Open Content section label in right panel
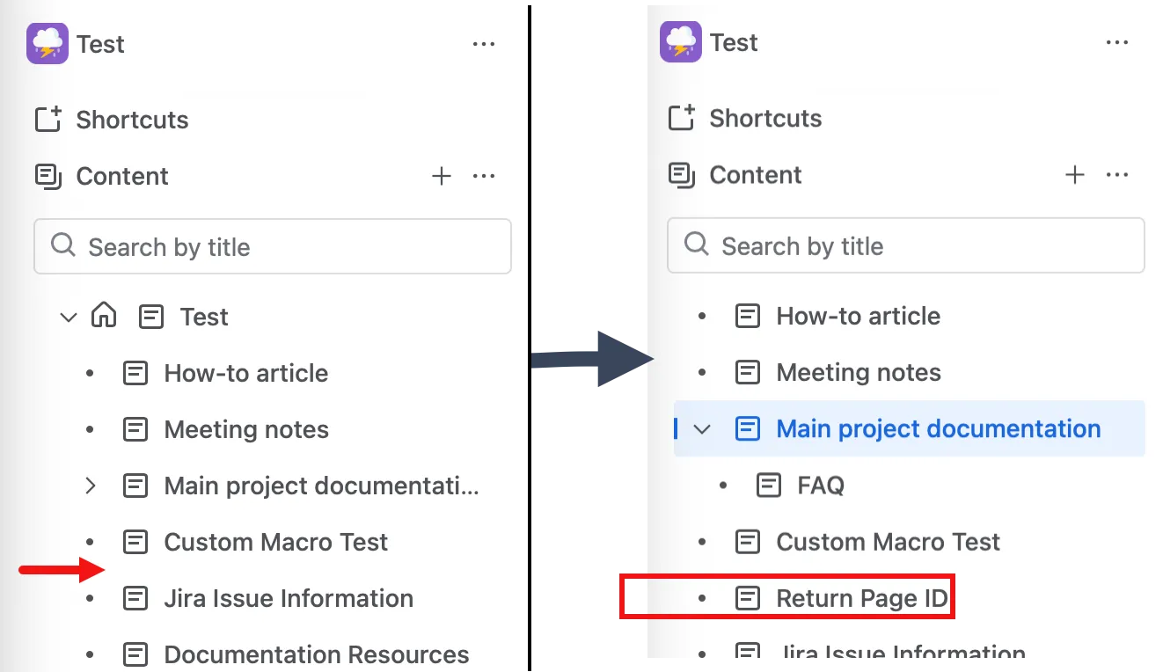1163x672 pixels. (x=756, y=174)
